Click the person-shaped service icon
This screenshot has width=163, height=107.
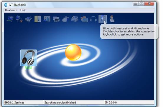112,19
